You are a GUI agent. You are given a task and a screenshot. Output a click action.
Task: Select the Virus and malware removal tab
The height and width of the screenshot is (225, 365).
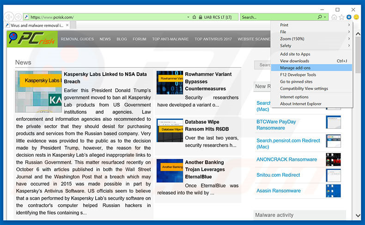pos(37,25)
